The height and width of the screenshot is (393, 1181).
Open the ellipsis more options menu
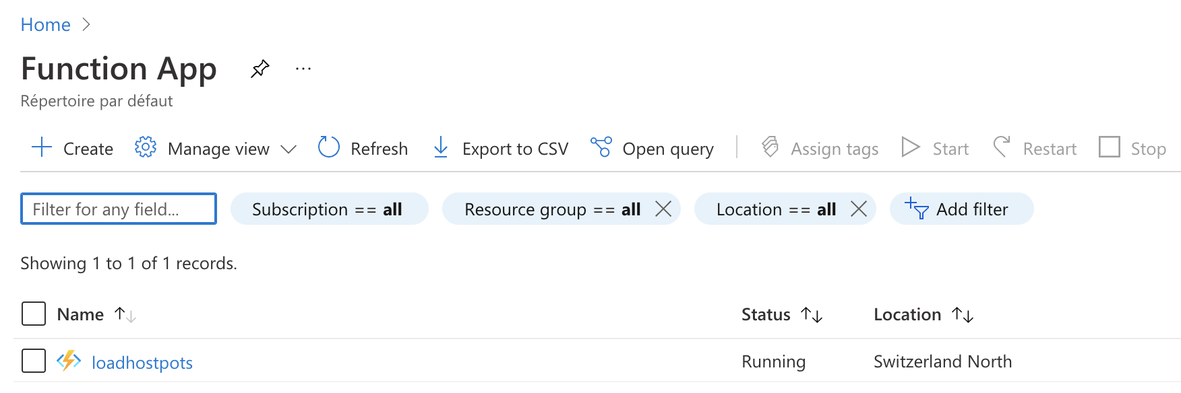pos(303,69)
